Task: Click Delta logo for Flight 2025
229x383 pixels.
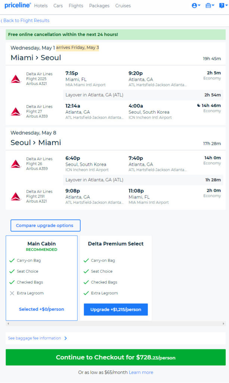Action: point(16,79)
